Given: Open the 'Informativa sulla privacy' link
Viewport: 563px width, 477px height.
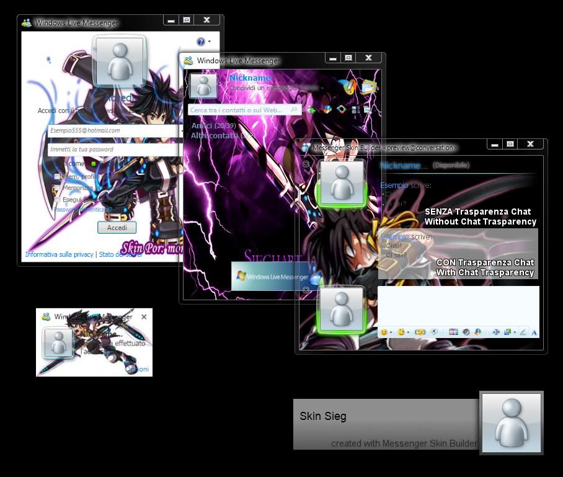Looking at the screenshot, I should tap(59, 254).
